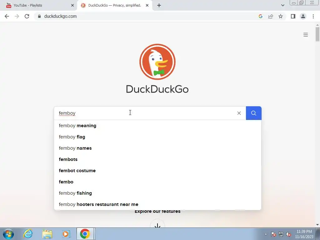The width and height of the screenshot is (320, 240).
Task: Open Windows Media Player on taskbar
Action: 66,234
